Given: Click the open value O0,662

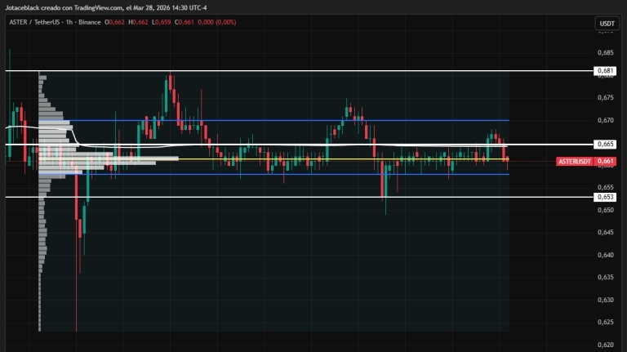Looking at the screenshot, I should tap(114, 22).
